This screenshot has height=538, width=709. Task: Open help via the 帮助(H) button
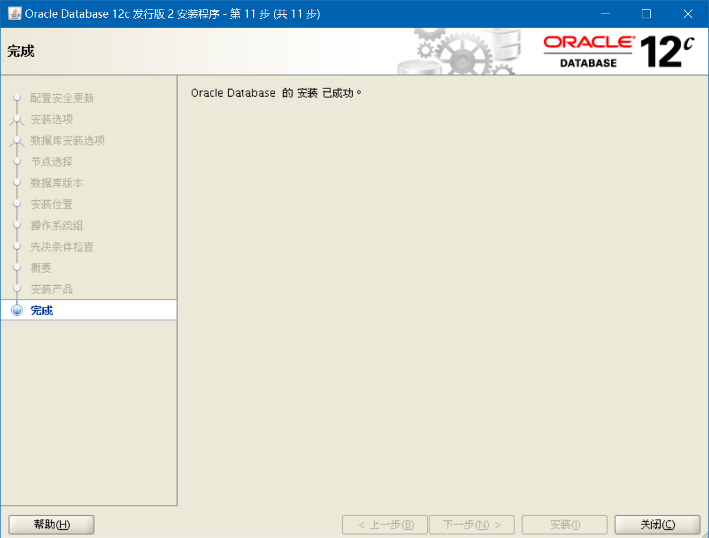[x=51, y=524]
